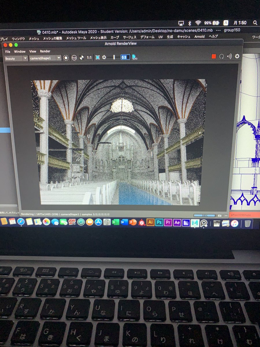
Task: Open RenderView settings gear
Action: pos(237,56)
